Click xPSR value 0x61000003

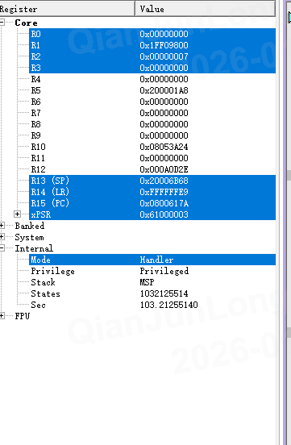click(x=164, y=214)
